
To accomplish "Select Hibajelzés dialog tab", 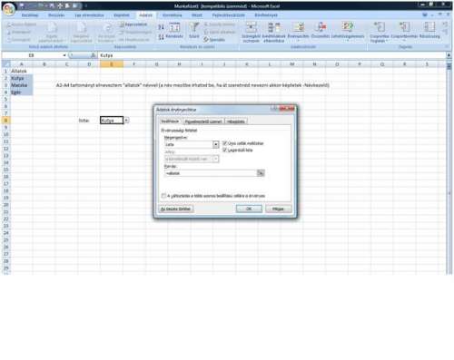I will pos(236,122).
